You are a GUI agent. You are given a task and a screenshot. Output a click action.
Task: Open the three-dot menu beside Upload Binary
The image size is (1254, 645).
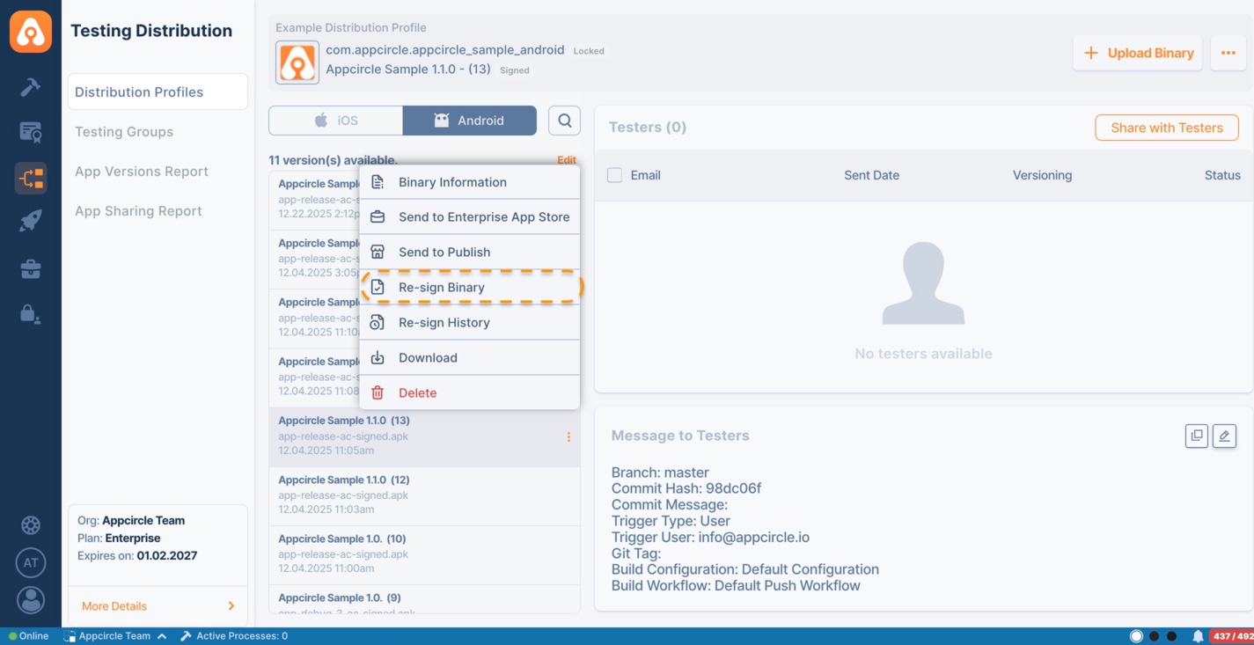point(1228,53)
